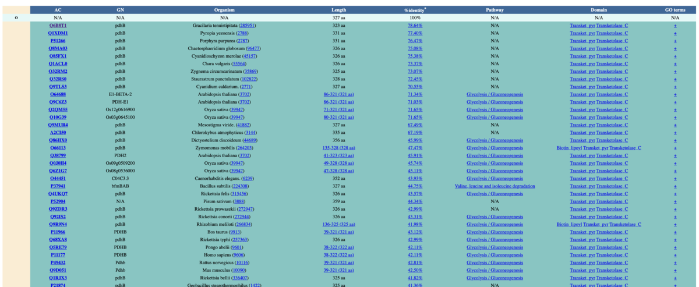Open the 45.99% identity alignment link
Image resolution: width=699 pixels, height=287 pixels.
pos(415,140)
